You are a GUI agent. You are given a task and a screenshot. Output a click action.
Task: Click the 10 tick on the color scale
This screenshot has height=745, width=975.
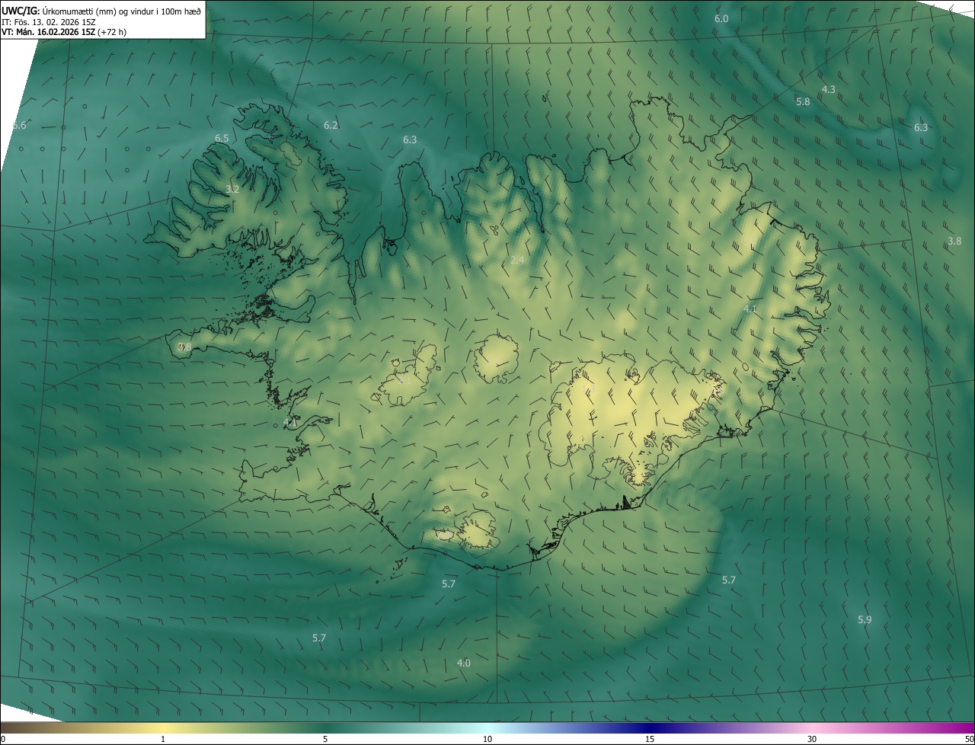[487, 740]
